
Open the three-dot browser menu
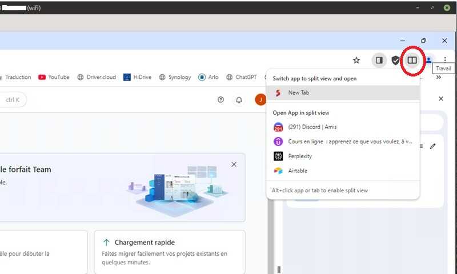[445, 60]
